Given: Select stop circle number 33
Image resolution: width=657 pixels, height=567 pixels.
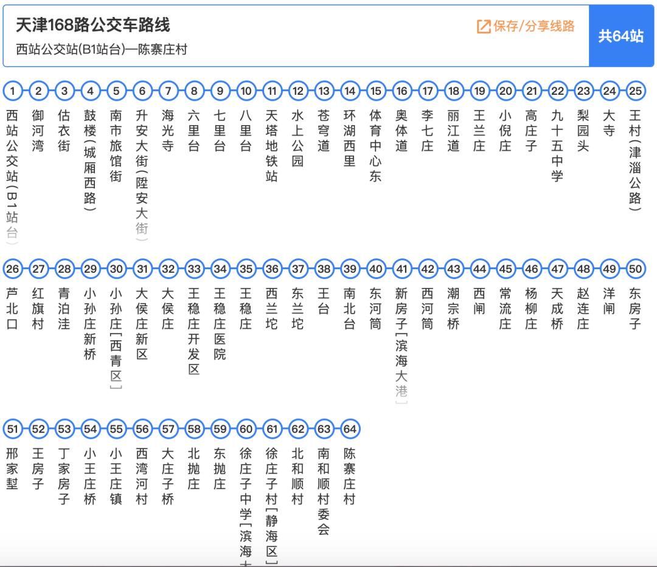Looking at the screenshot, I should click(x=194, y=269).
